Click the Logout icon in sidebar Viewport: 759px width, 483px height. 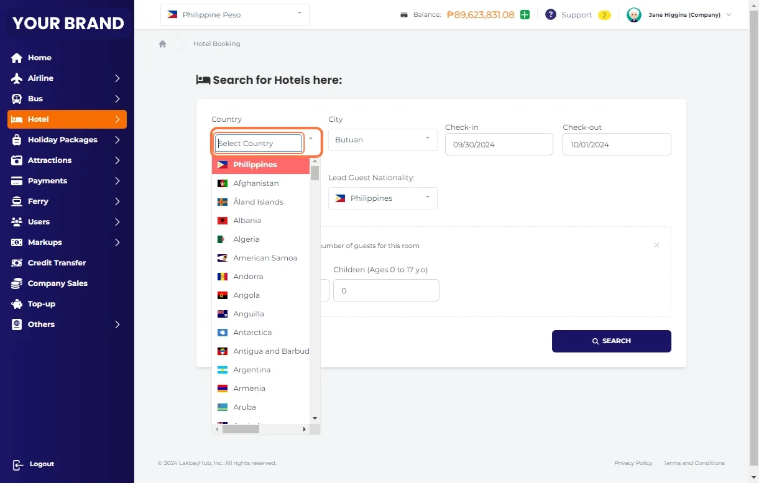[x=17, y=464]
